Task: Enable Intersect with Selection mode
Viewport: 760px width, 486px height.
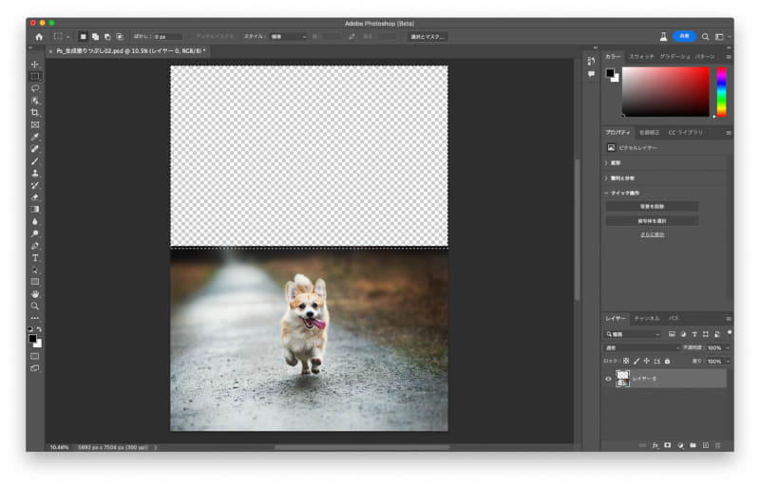Action: tap(120, 37)
